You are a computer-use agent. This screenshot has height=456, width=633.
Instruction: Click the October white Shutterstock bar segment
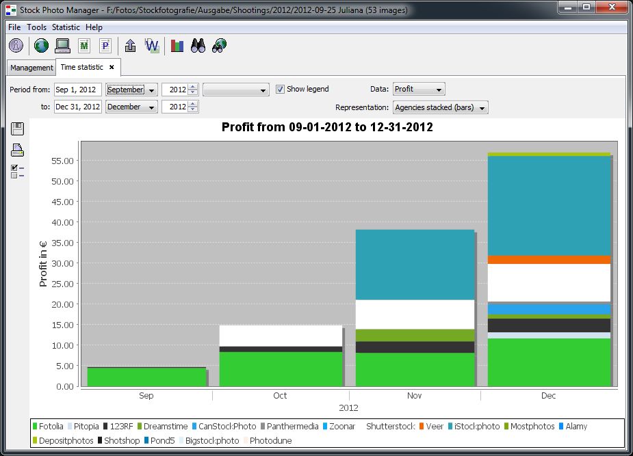point(281,336)
